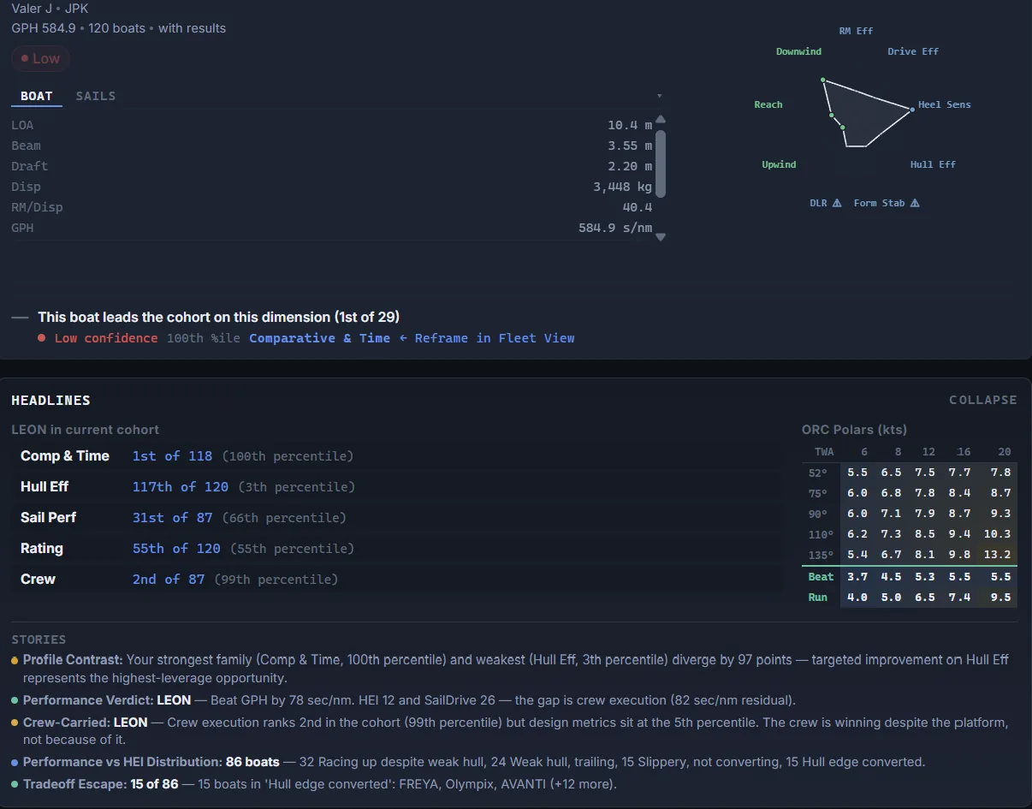Open Comp & Time rank 1st of 118
1032x809 pixels.
tap(174, 456)
